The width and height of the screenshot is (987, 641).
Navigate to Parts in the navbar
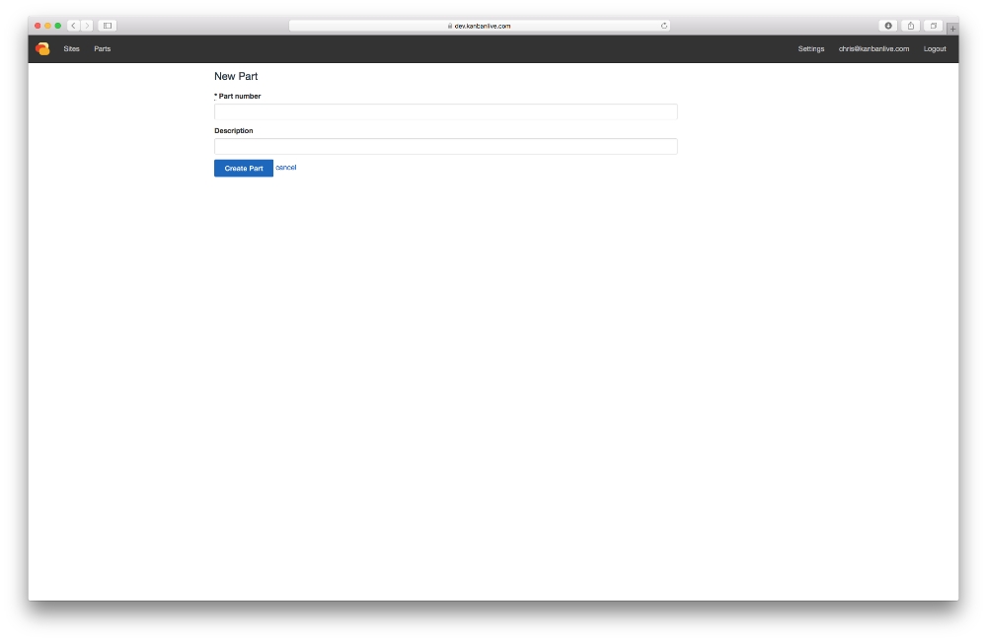103,49
